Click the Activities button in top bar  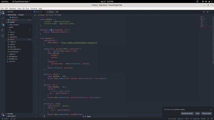tap(5, 1)
